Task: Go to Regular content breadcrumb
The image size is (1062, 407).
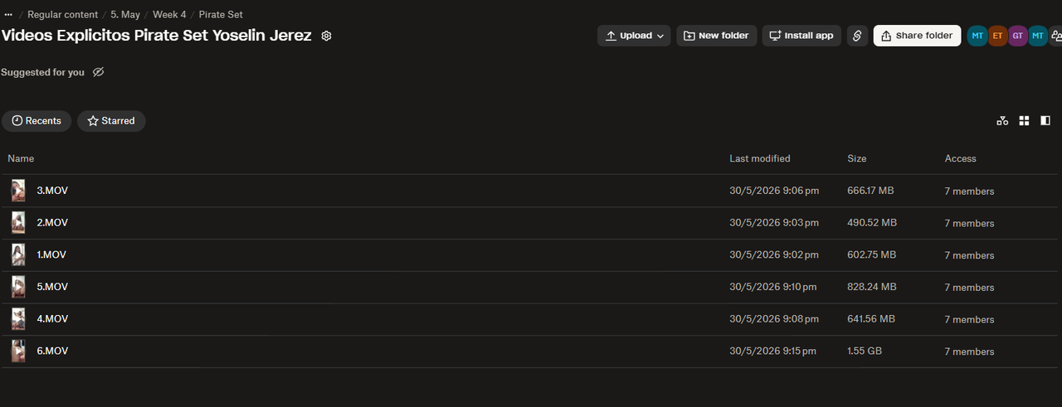Action: pos(62,14)
